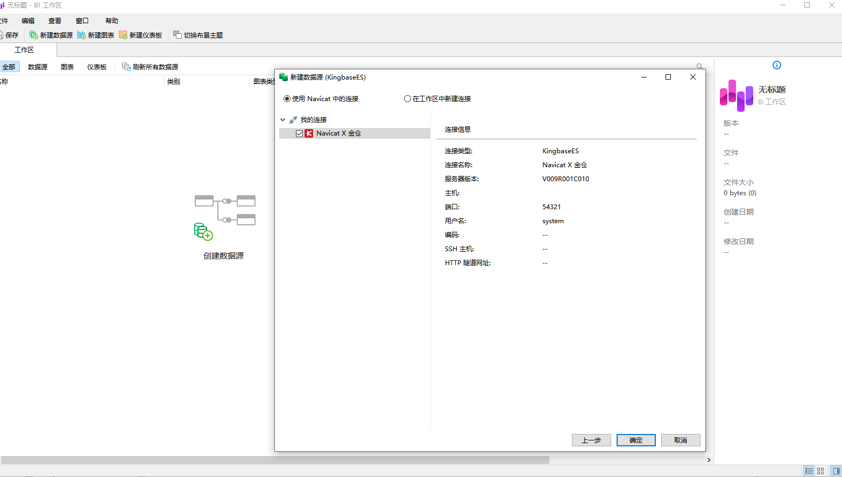This screenshot has height=477, width=842.
Task: Show the 仪表板 filter tab
Action: (x=97, y=67)
